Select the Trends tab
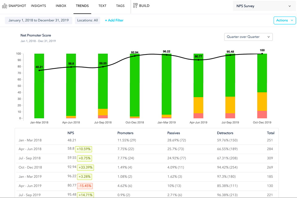The height and width of the screenshot is (198, 297). [82, 6]
